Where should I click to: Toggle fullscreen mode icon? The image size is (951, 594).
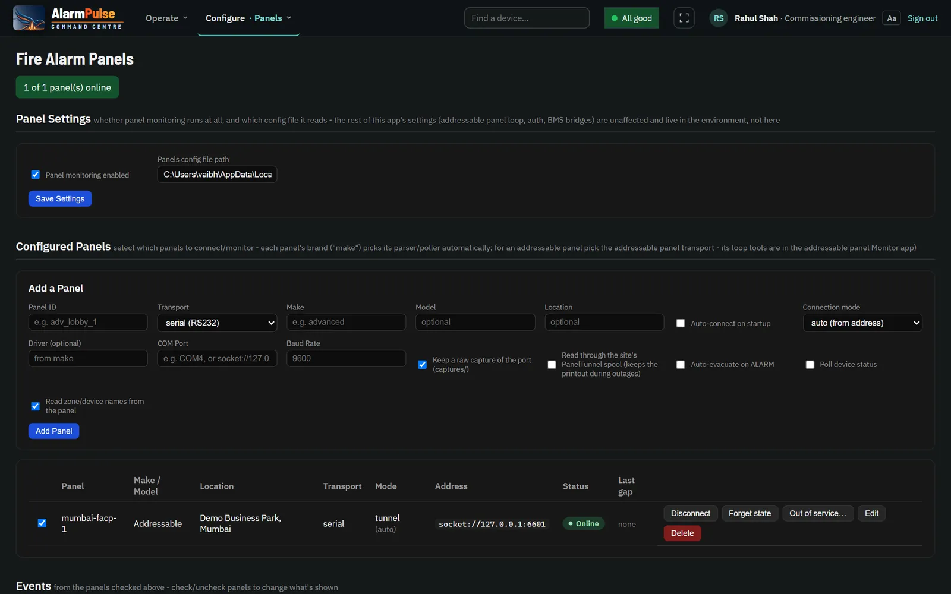[x=684, y=18]
